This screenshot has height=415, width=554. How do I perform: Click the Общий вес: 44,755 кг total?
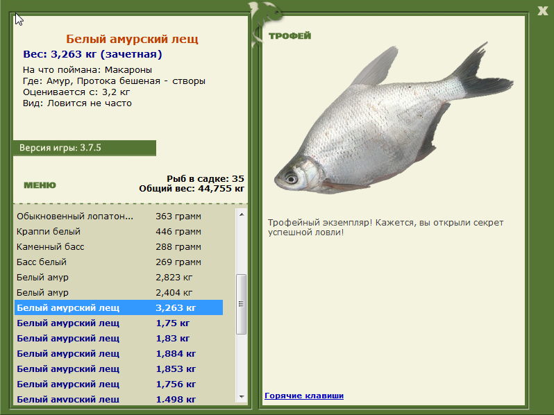[x=192, y=189]
